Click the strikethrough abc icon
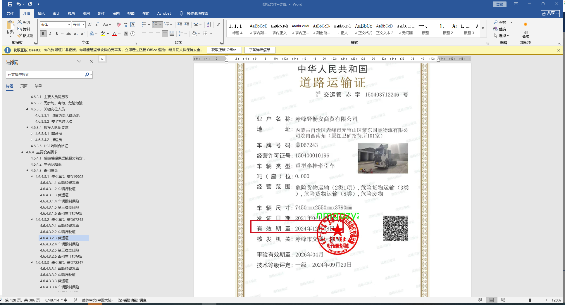This screenshot has width=565, height=305. 69,34
